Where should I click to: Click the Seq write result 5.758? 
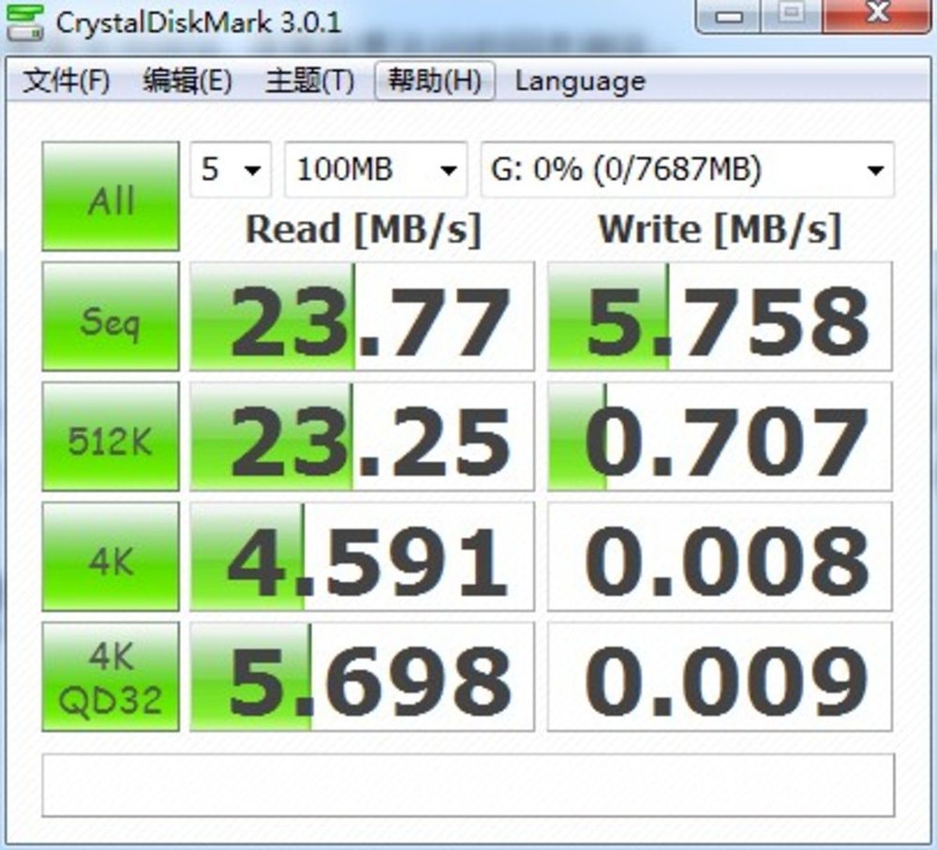[x=720, y=316]
